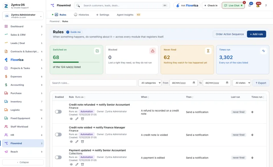273x167 pixels.
Task: View the Credit note refunded rule (eye icon)
Action: pyautogui.click(x=71, y=119)
